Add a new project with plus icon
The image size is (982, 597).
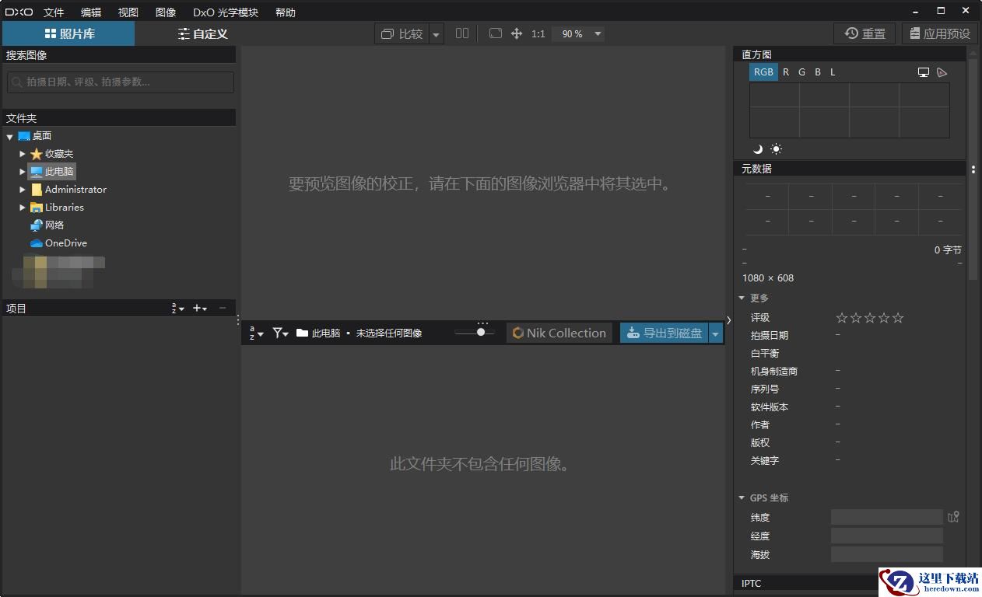200,309
